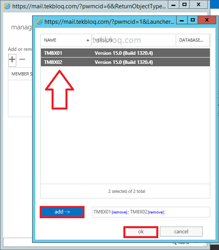Click '2 selected of 2 total' status text

point(127,191)
